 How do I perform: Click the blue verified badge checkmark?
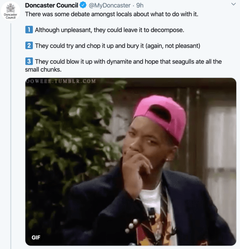tap(83, 5)
